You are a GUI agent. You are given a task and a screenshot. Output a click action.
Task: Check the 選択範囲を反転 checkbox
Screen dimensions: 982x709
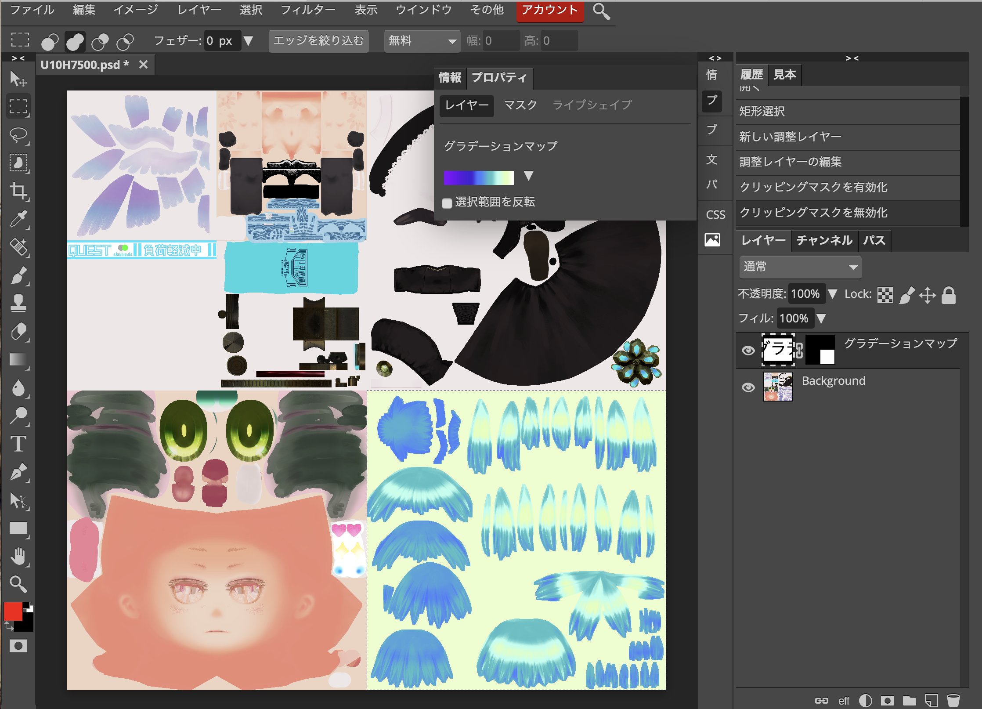(x=448, y=202)
